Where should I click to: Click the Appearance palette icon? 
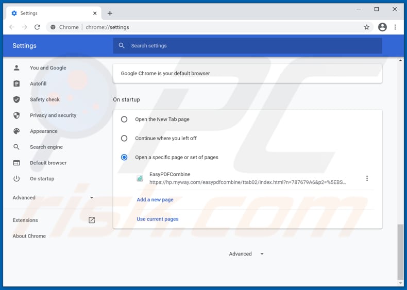16,131
